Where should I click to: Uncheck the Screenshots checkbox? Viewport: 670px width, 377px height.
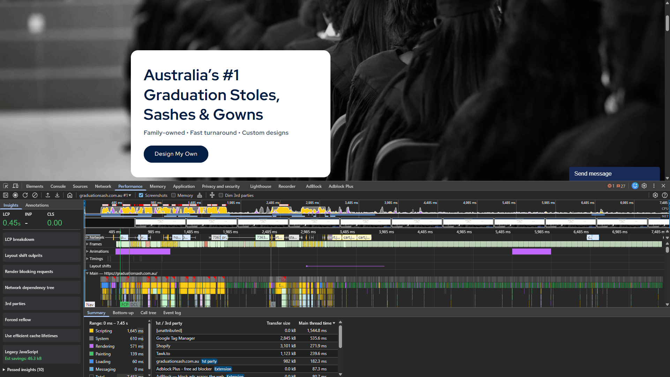click(141, 195)
